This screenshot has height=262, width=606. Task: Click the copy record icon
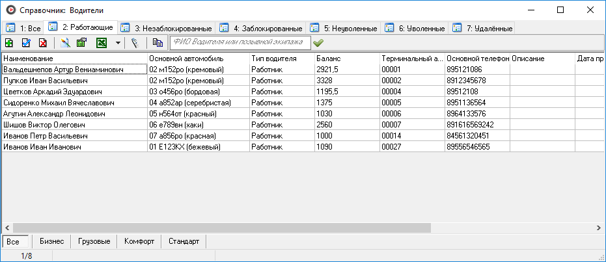point(158,43)
